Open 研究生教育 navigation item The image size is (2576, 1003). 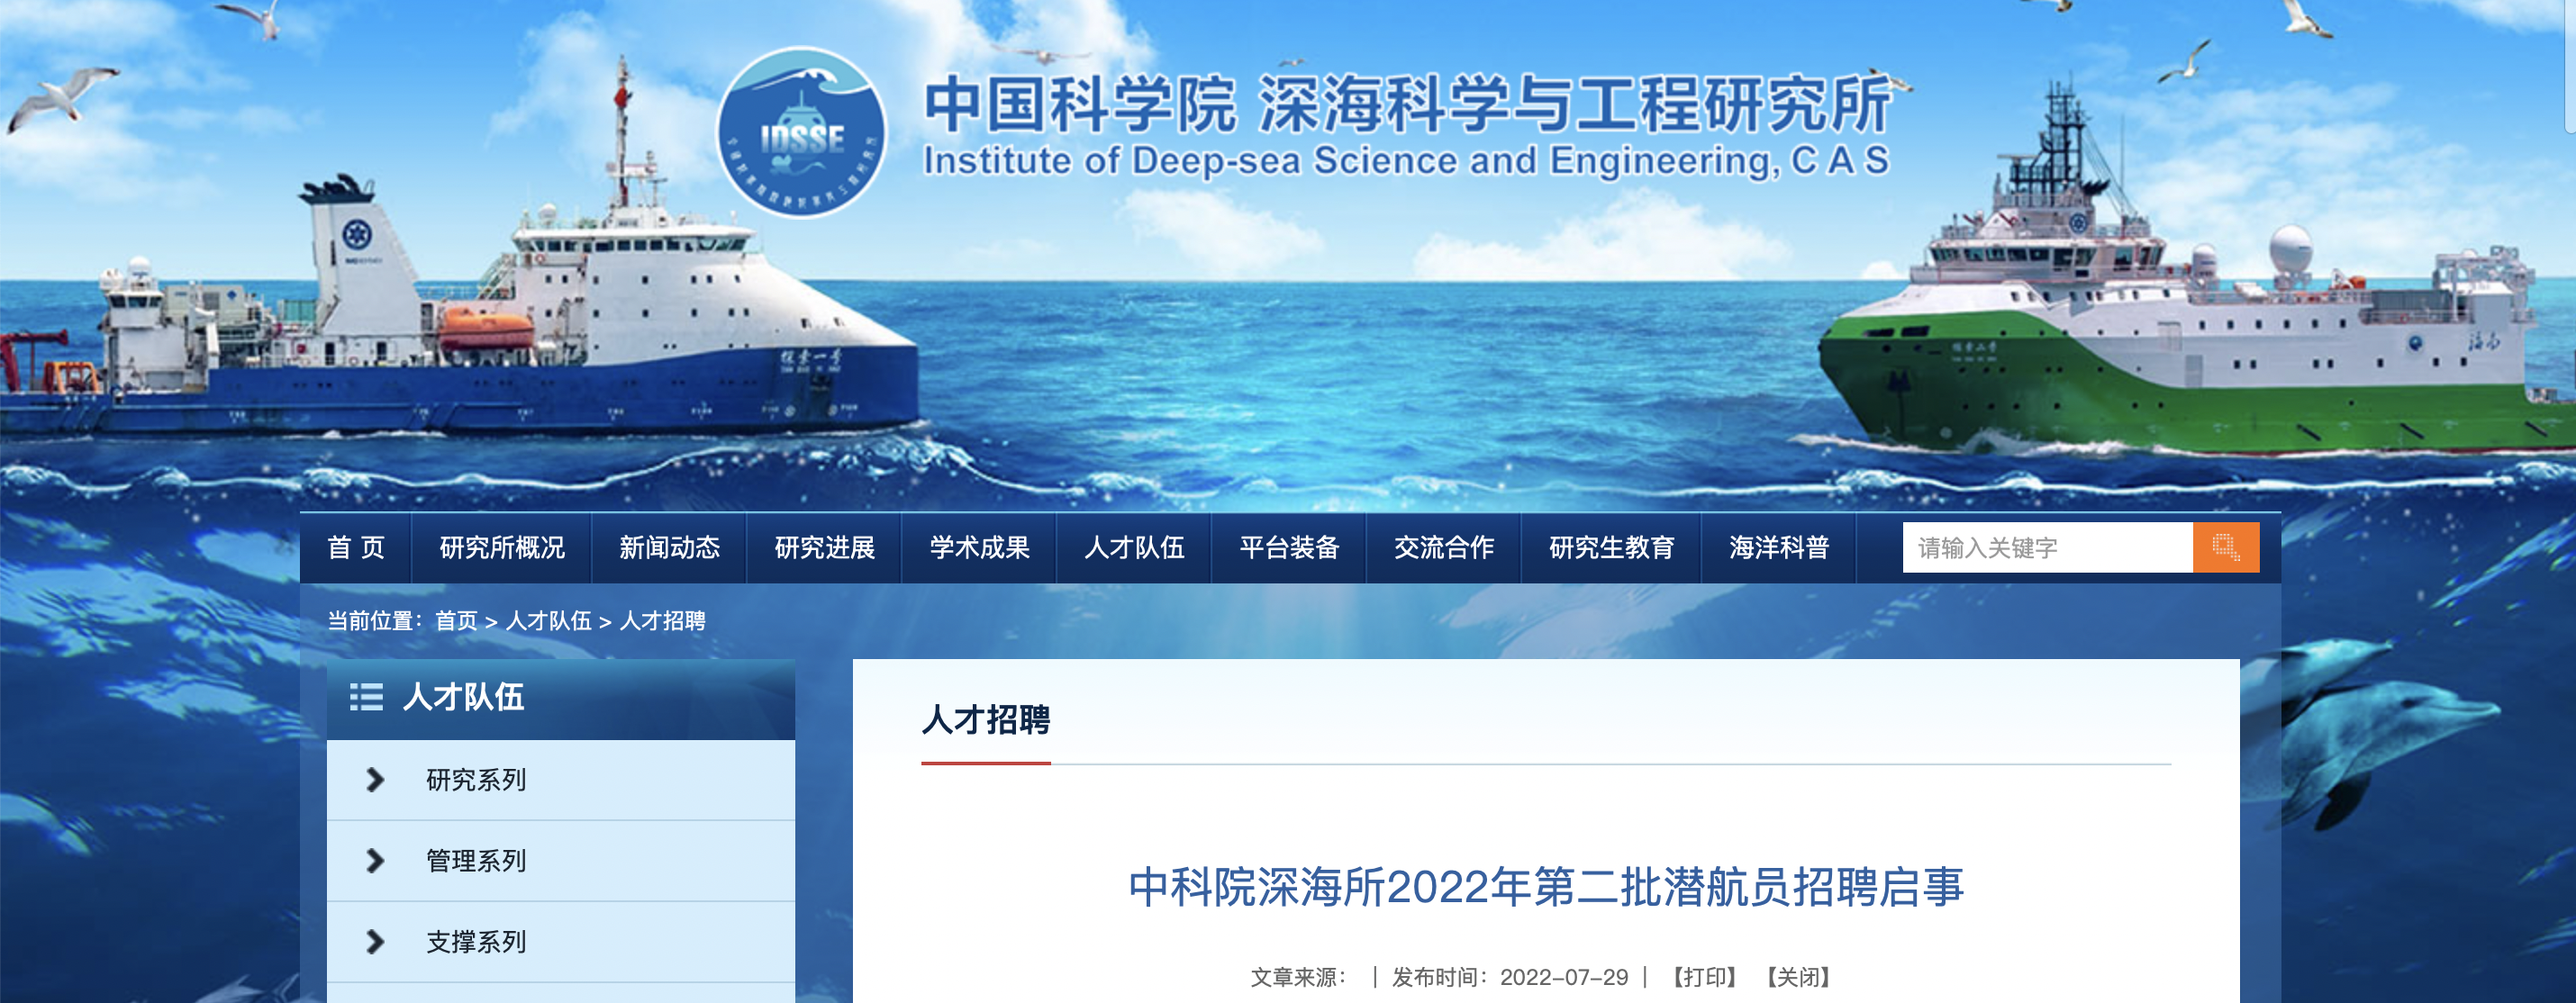(x=1611, y=548)
